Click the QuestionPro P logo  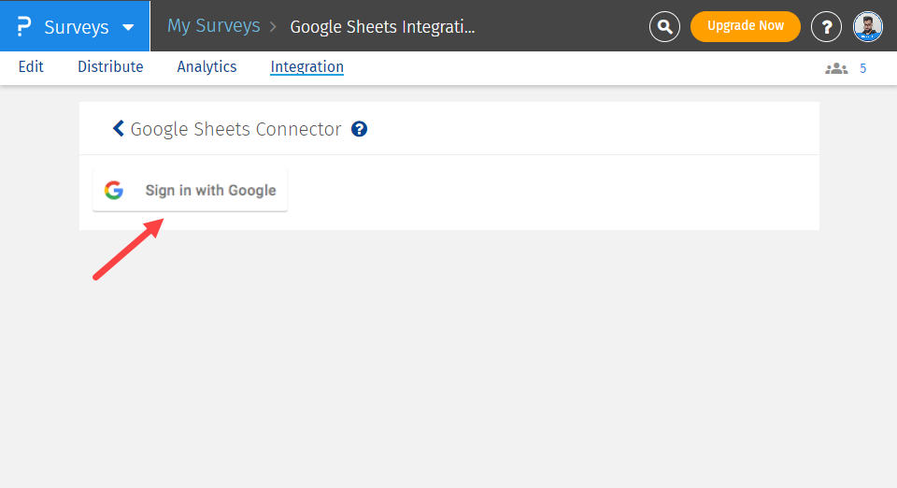coord(24,26)
